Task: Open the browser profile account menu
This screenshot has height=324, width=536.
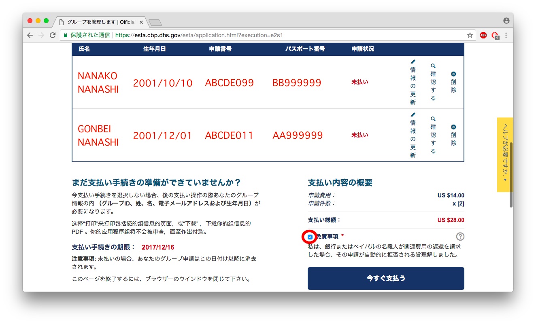Action: tap(507, 20)
